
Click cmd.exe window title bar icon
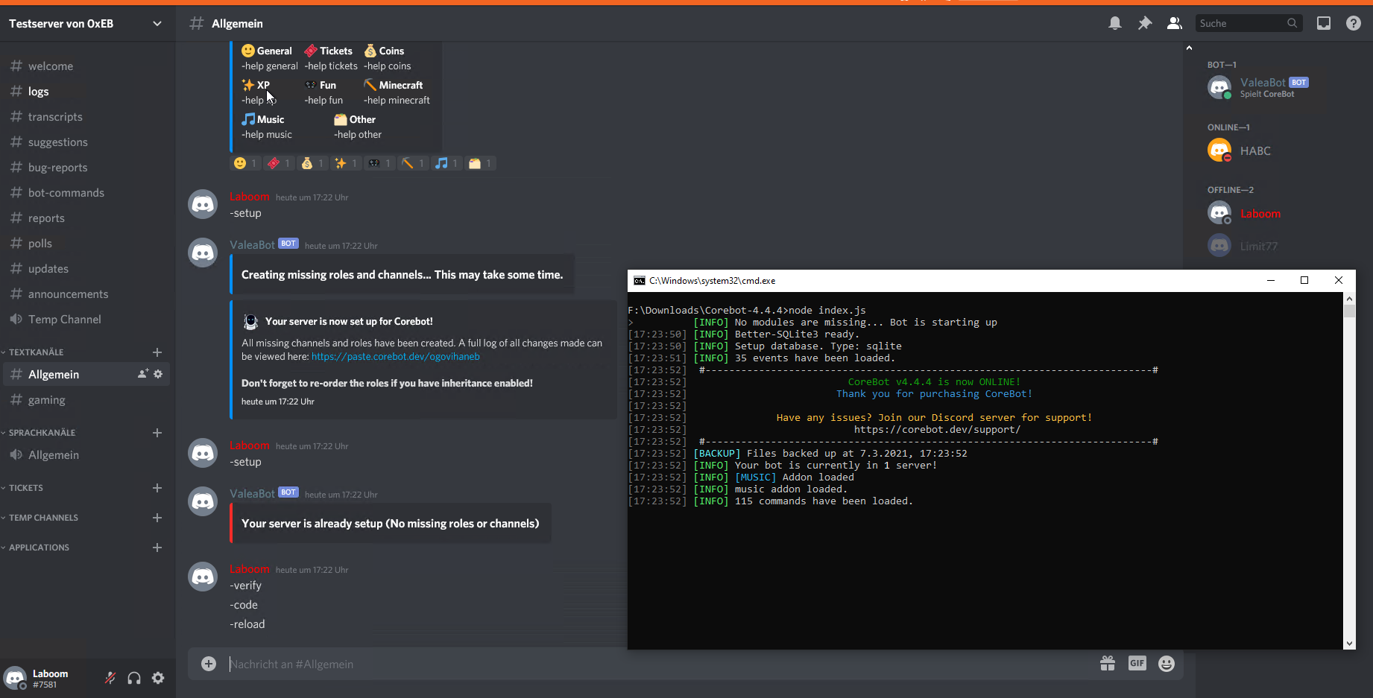639,281
